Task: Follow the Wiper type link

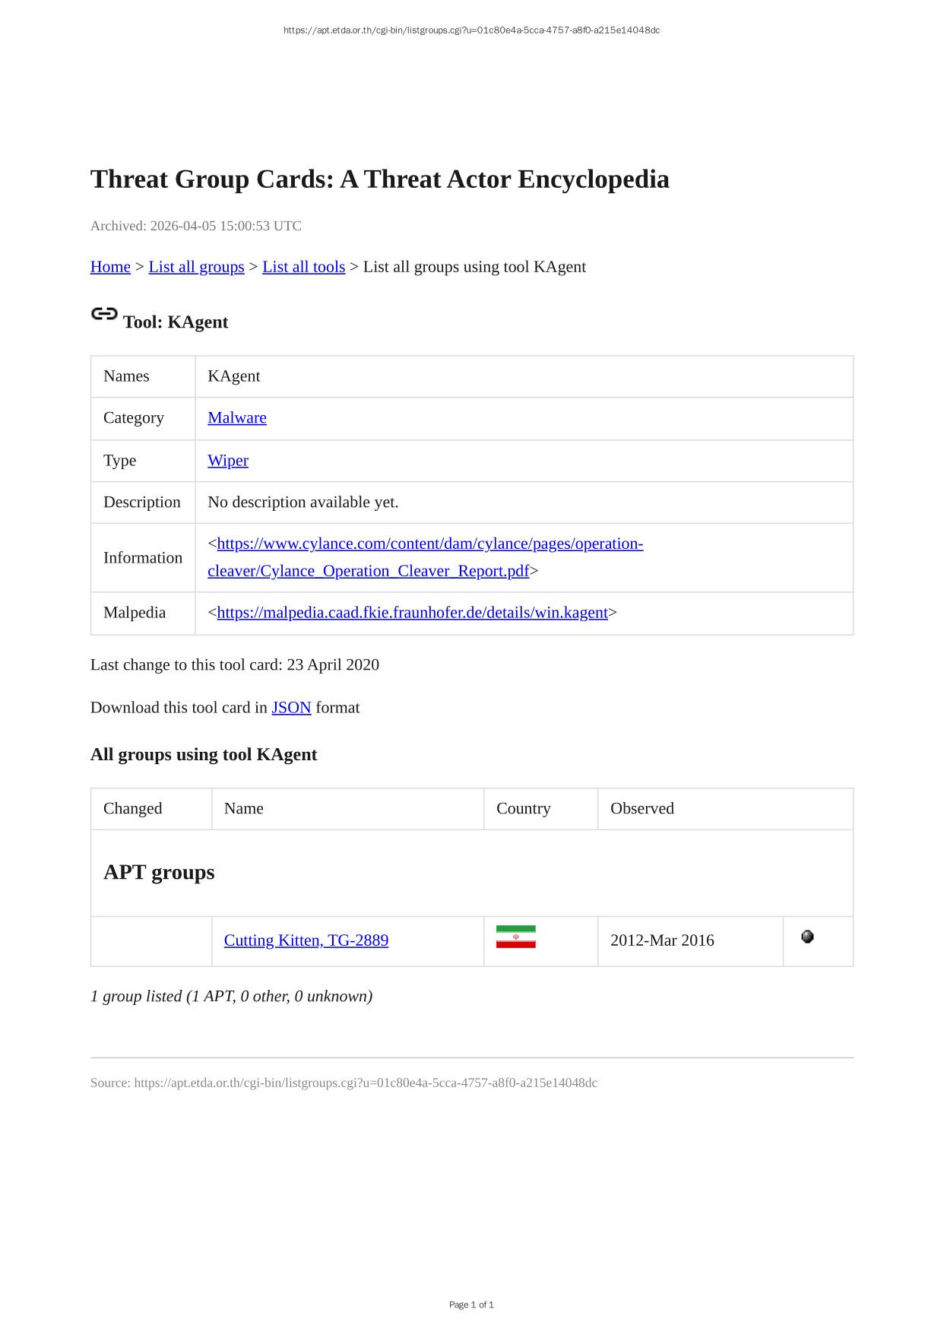Action: click(x=227, y=460)
